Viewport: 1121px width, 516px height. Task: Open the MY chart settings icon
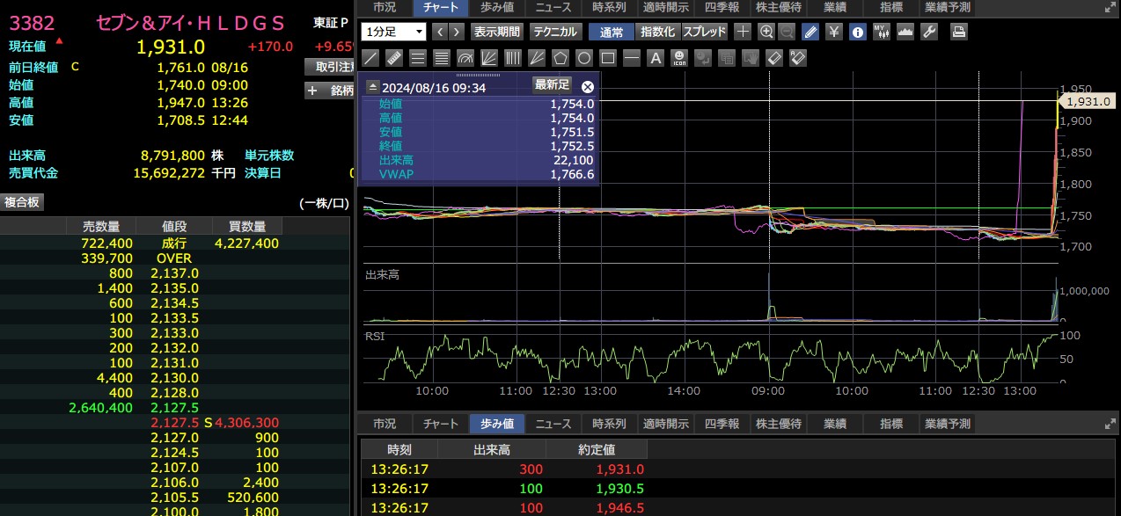(881, 32)
